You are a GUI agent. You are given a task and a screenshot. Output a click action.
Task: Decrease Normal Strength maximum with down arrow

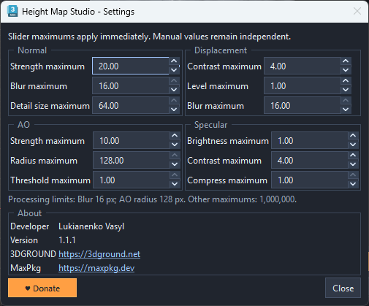click(174, 70)
